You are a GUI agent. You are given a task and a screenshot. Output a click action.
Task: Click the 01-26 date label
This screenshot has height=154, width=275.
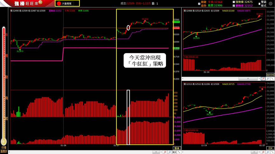pyautogui.click(x=63, y=145)
